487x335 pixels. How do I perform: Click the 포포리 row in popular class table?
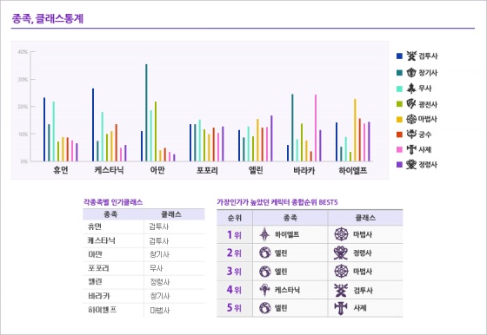(x=143, y=268)
